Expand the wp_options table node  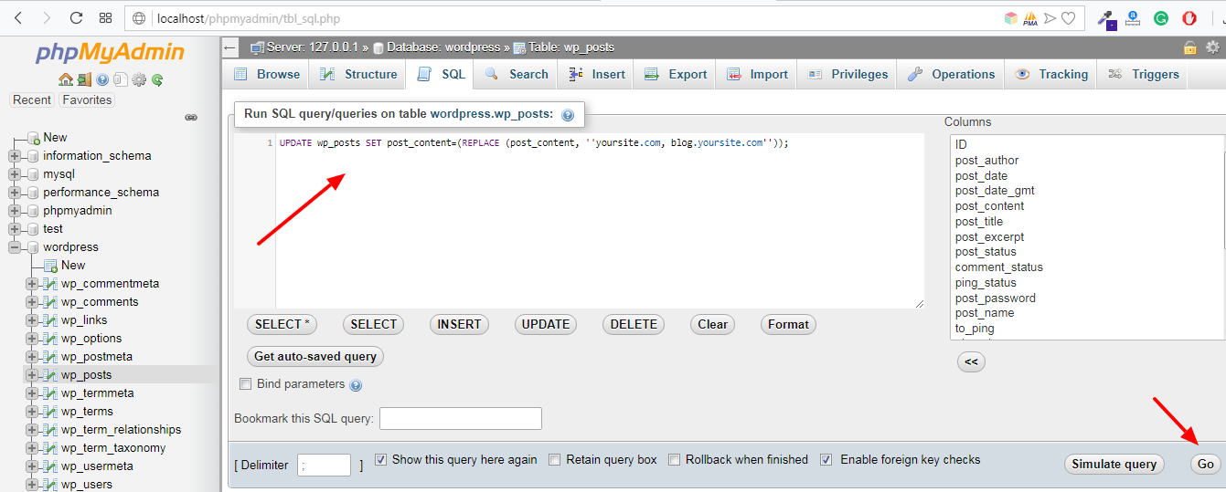click(x=32, y=339)
